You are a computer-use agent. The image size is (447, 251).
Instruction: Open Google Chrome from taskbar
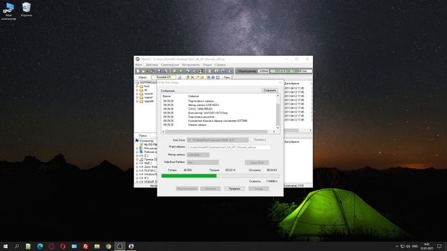(108, 246)
